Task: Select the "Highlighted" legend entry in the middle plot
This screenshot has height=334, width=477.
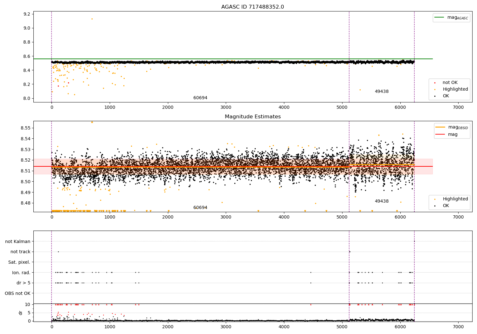Action: click(455, 199)
